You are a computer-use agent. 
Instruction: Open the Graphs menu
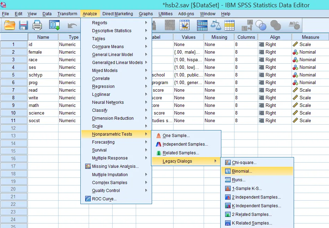145,14
